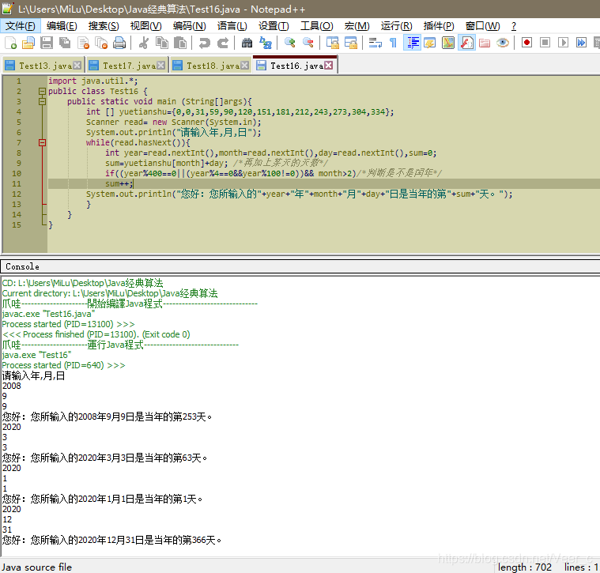Screen dimensions: 600x573
Task: Collapse the class Test16 fold marker
Action: [x=42, y=92]
